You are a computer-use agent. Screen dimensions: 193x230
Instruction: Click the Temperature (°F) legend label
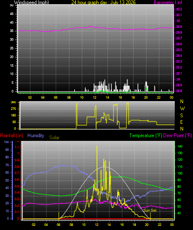(x=146, y=136)
